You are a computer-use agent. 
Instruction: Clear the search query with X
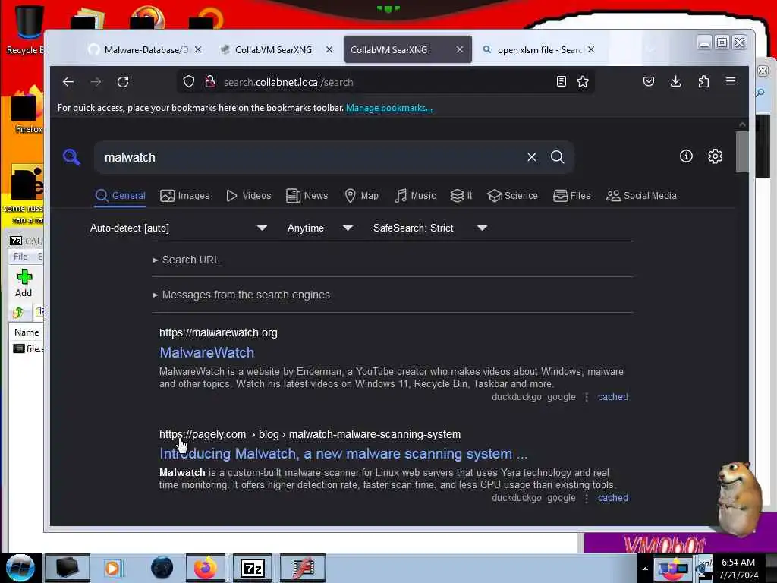(532, 157)
